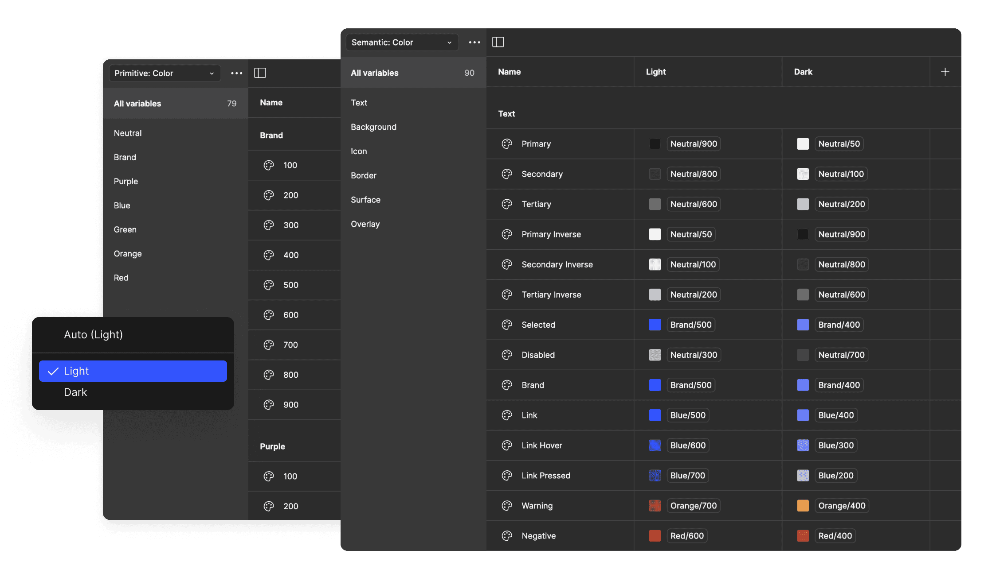Click the plus icon to add mode
This screenshot has height=581, width=988.
click(x=945, y=72)
